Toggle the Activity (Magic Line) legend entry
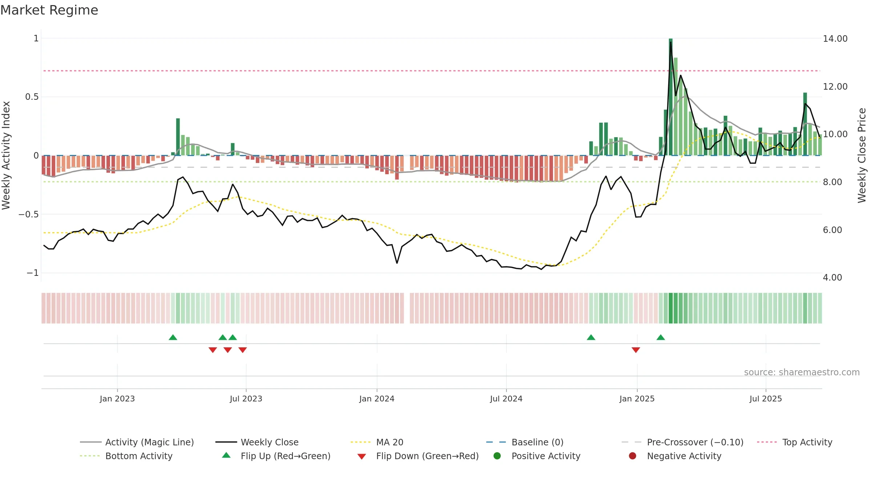This screenshot has height=490, width=872. 137,442
